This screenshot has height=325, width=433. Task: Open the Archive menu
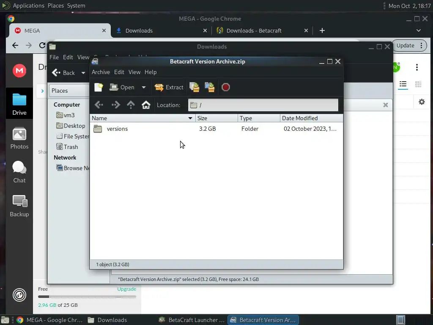tap(101, 72)
